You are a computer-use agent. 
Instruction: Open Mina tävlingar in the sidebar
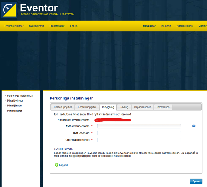15,101
